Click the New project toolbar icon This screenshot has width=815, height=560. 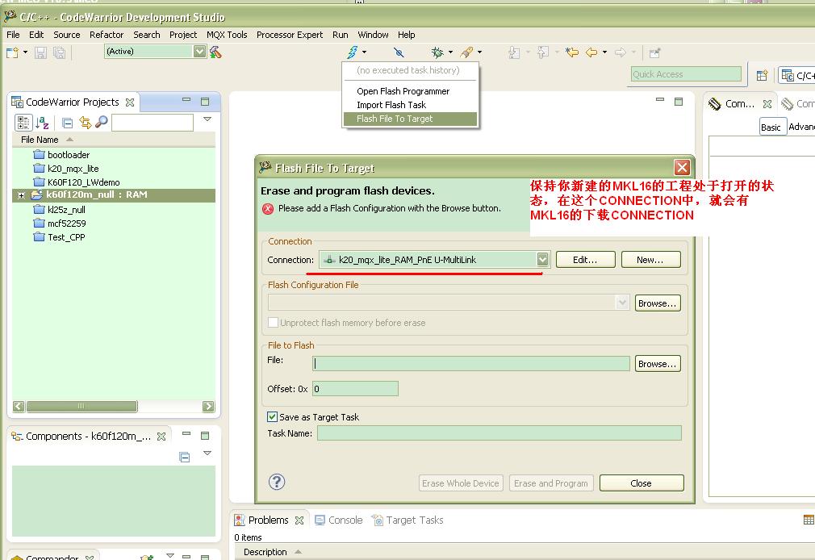pos(12,52)
